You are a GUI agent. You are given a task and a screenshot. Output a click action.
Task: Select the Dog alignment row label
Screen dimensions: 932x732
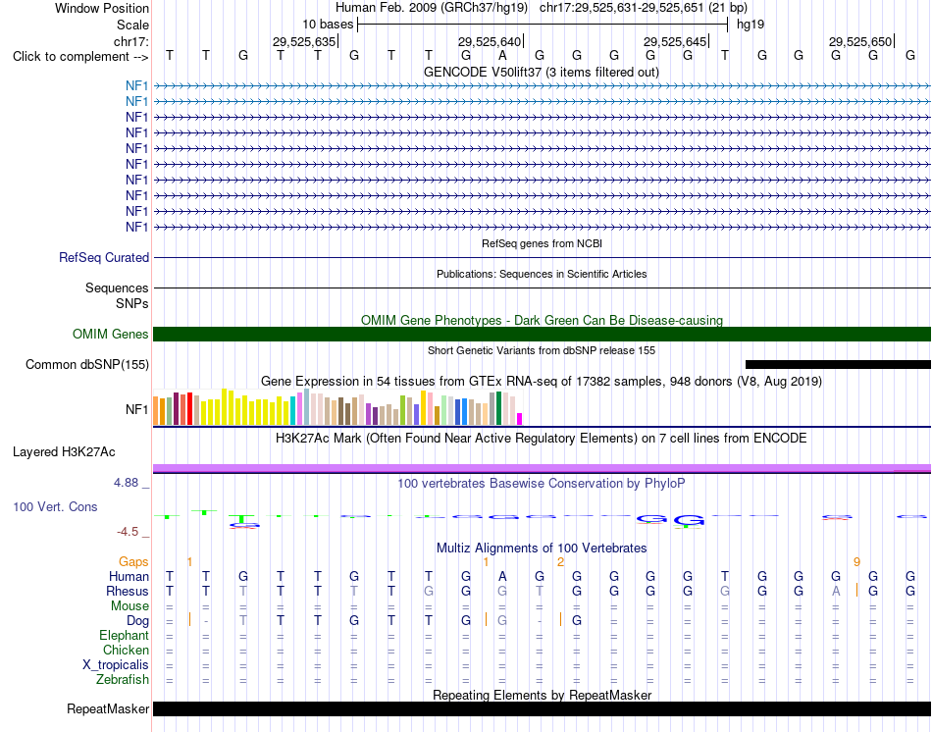pyautogui.click(x=137, y=621)
